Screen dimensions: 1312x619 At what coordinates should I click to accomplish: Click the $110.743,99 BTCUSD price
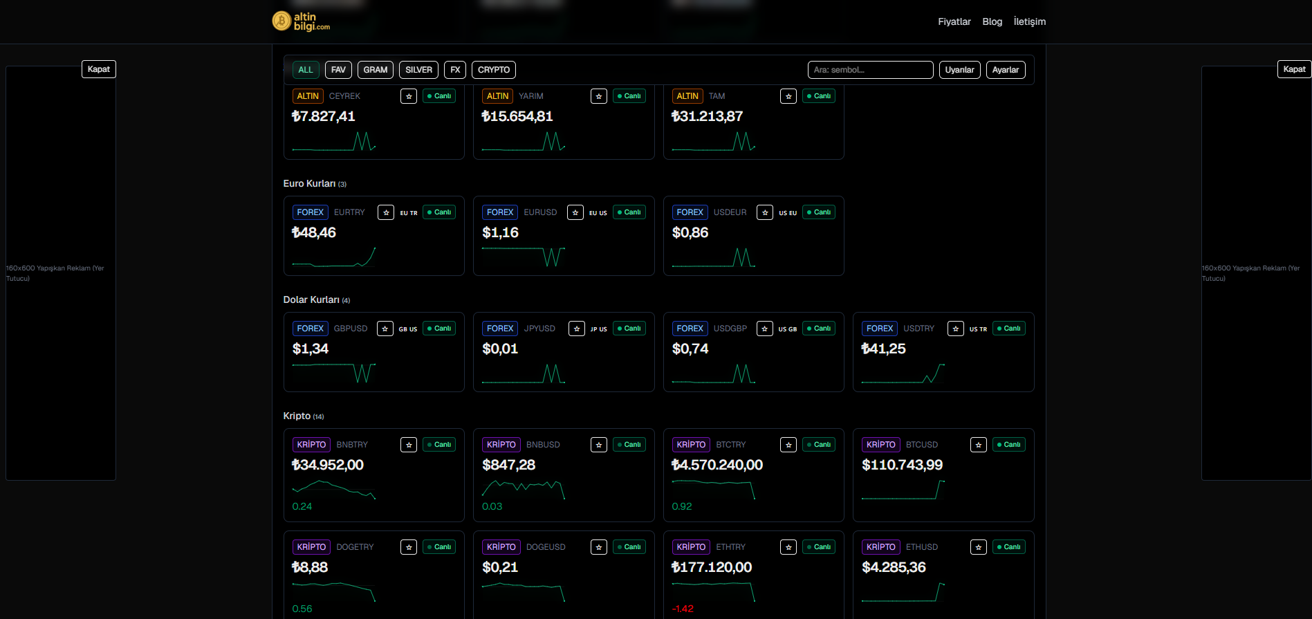(902, 465)
